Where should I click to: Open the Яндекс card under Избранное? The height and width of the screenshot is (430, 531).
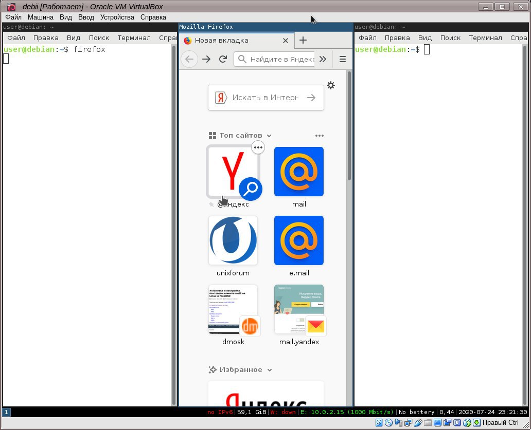click(266, 394)
